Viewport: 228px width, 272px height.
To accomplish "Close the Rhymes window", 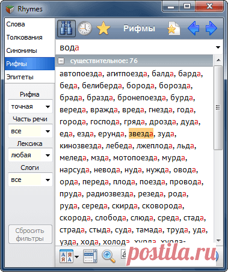I will (209, 7).
